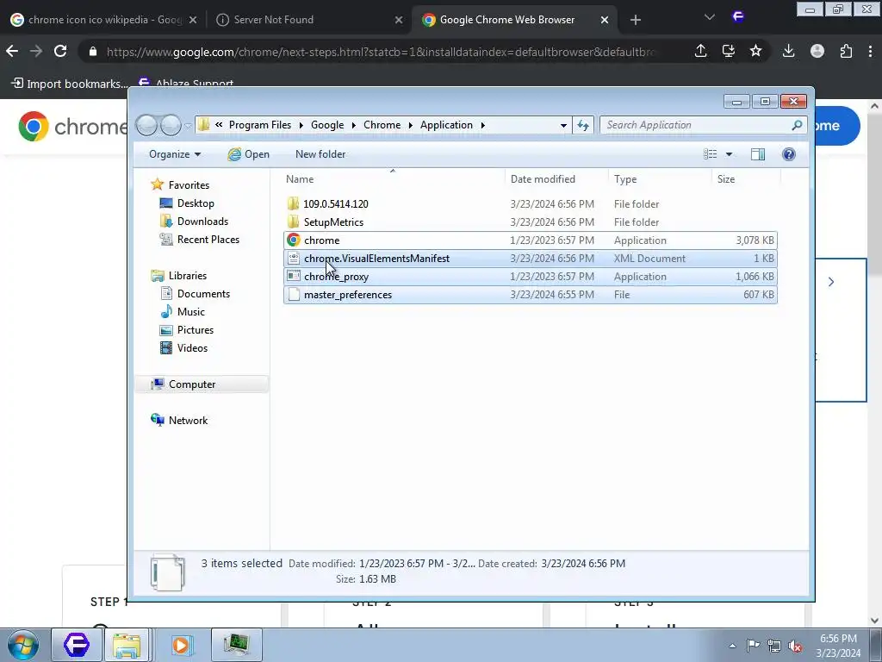882x662 pixels.
Task: Toggle the preview pane icon
Action: 758,154
